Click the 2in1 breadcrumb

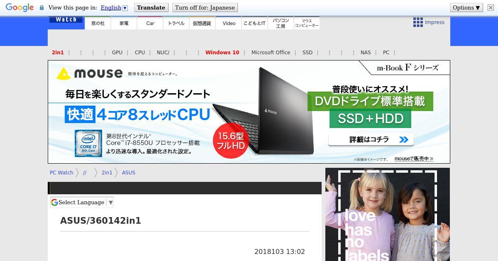(107, 173)
